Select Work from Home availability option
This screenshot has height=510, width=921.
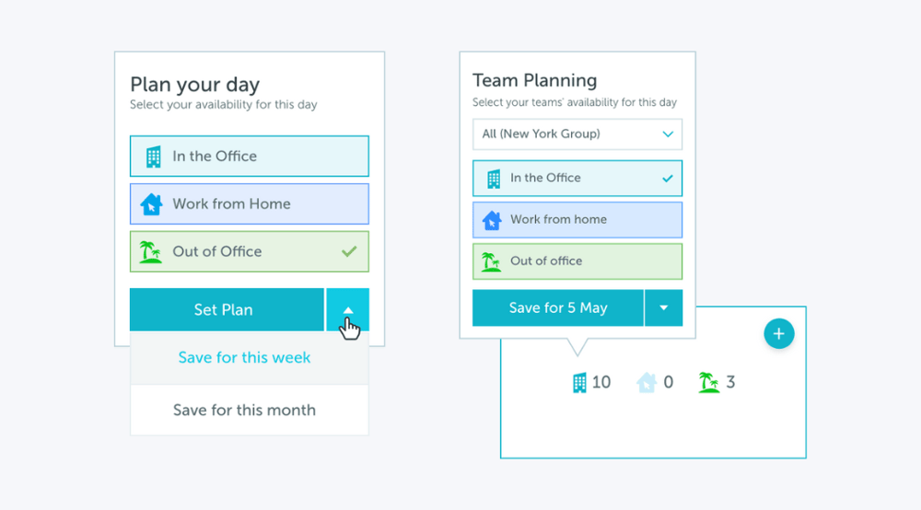point(250,204)
